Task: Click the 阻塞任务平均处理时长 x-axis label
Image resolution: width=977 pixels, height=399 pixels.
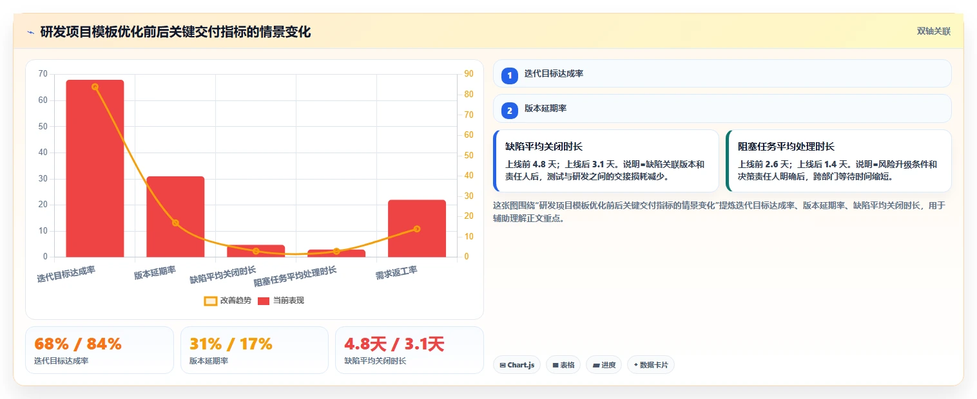Action: coord(295,276)
